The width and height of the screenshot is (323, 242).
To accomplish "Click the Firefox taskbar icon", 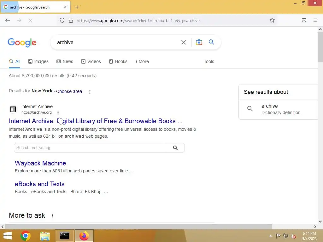I will pyautogui.click(x=84, y=236).
